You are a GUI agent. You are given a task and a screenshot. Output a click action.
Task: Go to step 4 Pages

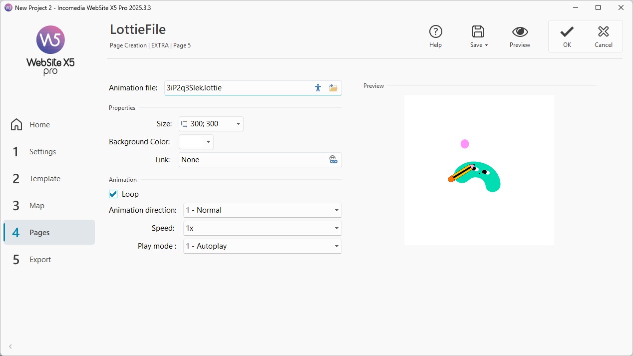tap(49, 233)
